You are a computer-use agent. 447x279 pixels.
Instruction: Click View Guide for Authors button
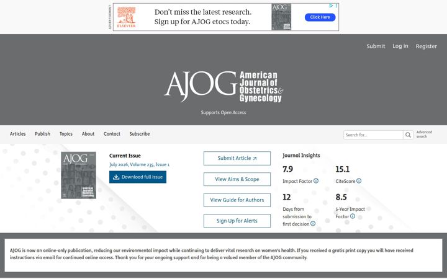coord(237,200)
